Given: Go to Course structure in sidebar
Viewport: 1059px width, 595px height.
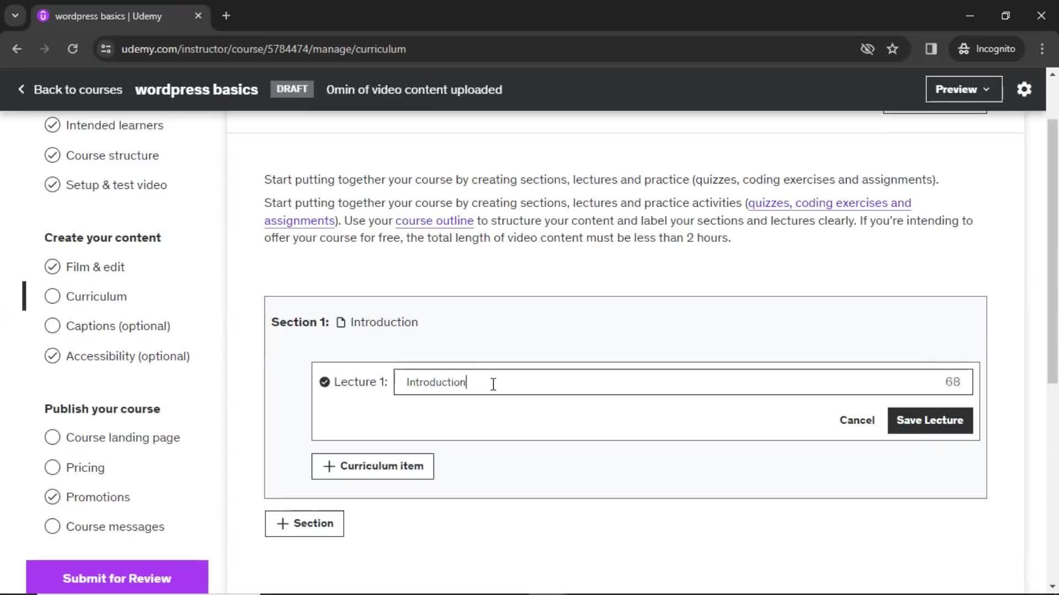Looking at the screenshot, I should tap(113, 155).
